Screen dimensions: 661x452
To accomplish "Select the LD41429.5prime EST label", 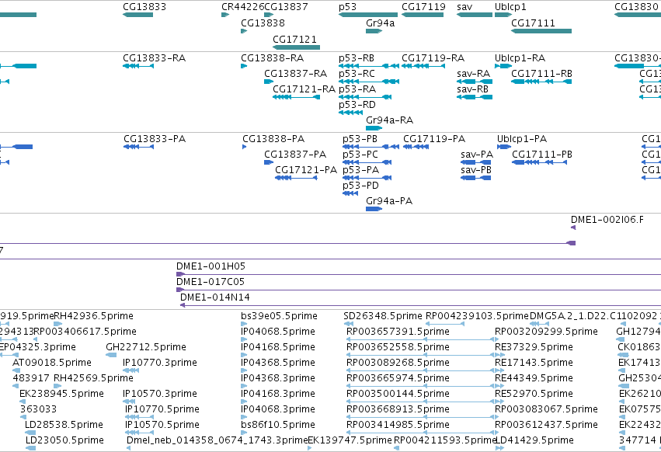I will coord(534,441).
